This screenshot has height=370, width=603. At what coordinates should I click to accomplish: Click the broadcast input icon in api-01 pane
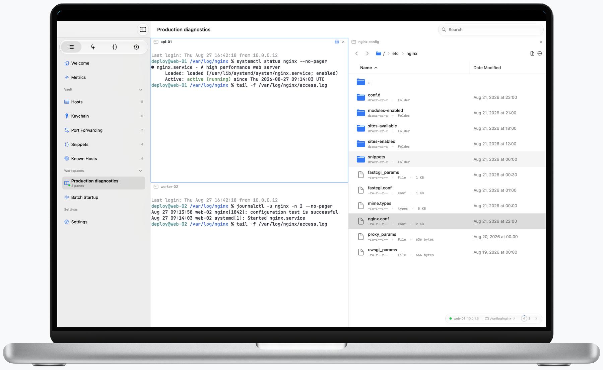(x=337, y=42)
